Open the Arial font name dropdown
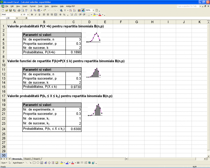This screenshot has width=210, height=168. click(21, 15)
